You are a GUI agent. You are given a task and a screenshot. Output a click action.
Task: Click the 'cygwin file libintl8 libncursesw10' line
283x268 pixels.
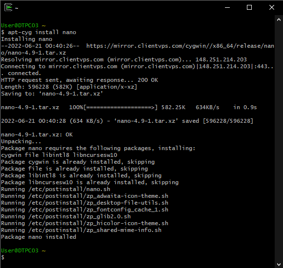tap(59, 155)
